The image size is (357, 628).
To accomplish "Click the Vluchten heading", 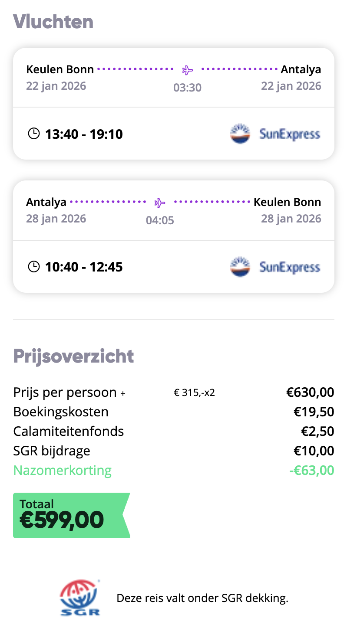I will coord(53,22).
